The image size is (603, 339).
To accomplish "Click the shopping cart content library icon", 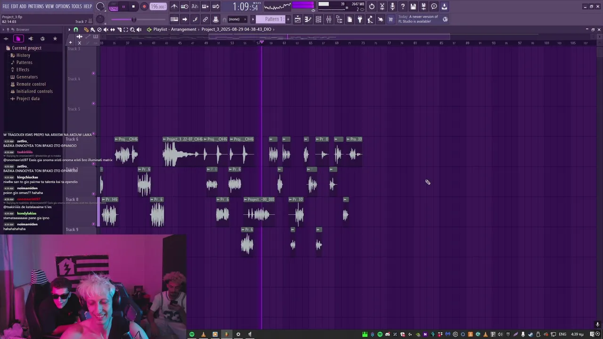I will [x=391, y=19].
